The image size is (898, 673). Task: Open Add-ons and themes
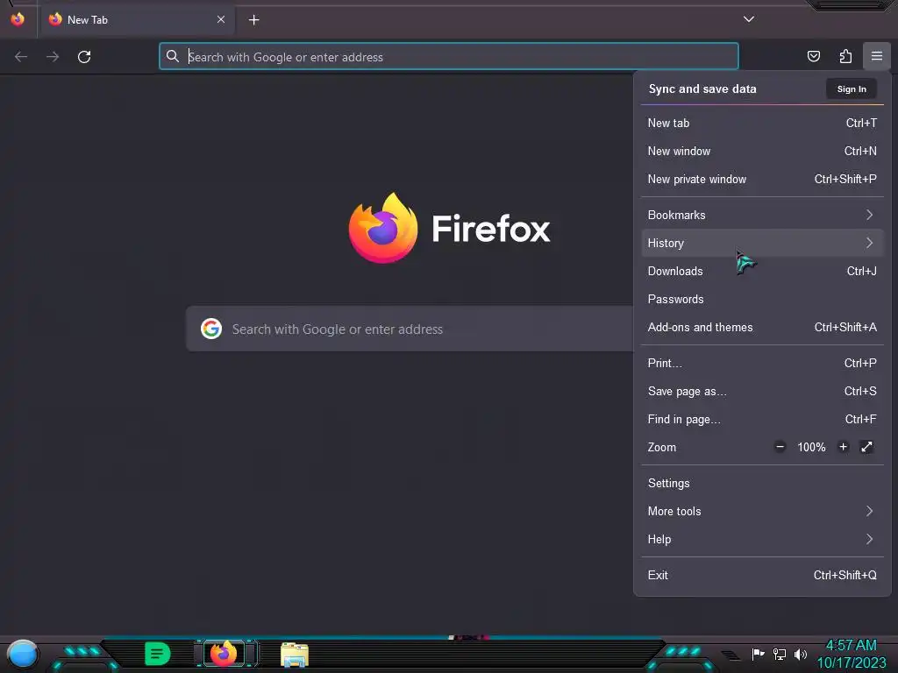click(x=762, y=328)
